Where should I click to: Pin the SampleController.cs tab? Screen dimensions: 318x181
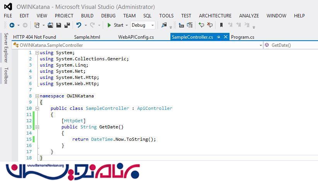click(x=219, y=37)
